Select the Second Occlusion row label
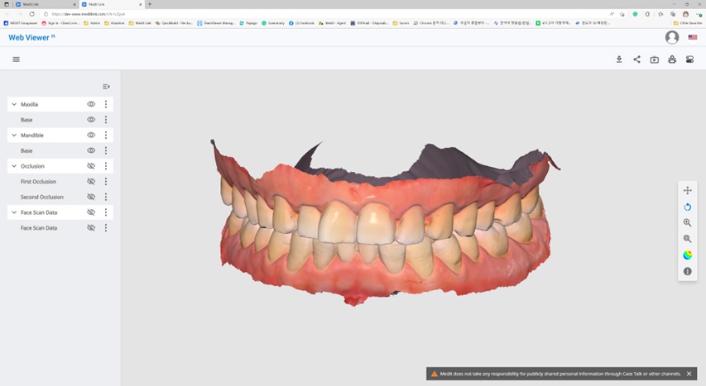This screenshot has width=706, height=386. point(42,197)
